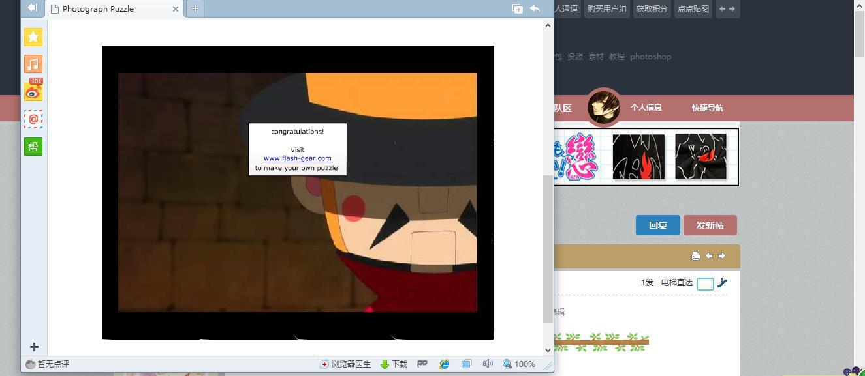Click the Internet Explorer mode icon in the status bar
865x376 pixels.
445,364
